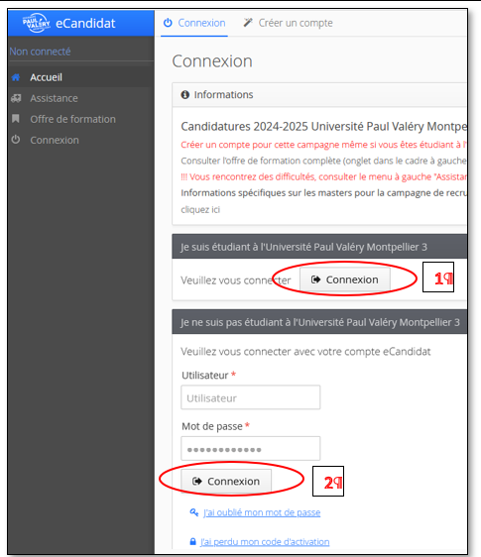Open the Connexion tab at the top
The width and height of the screenshot is (481, 557).
coord(194,23)
